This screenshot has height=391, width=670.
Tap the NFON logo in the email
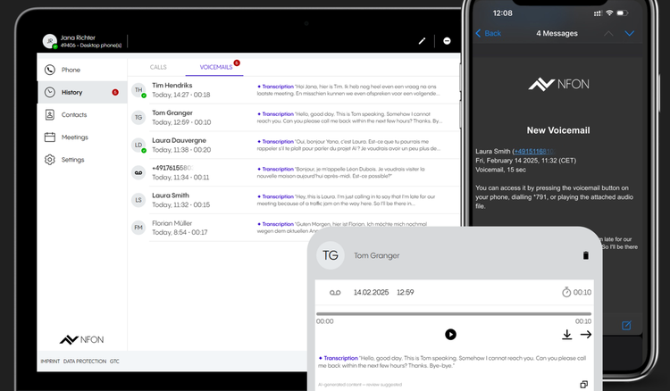558,84
